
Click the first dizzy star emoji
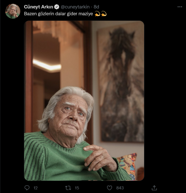(x=97, y=14)
